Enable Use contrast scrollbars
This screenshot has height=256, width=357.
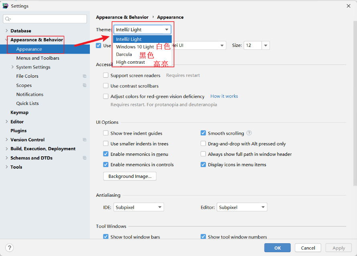(105, 86)
